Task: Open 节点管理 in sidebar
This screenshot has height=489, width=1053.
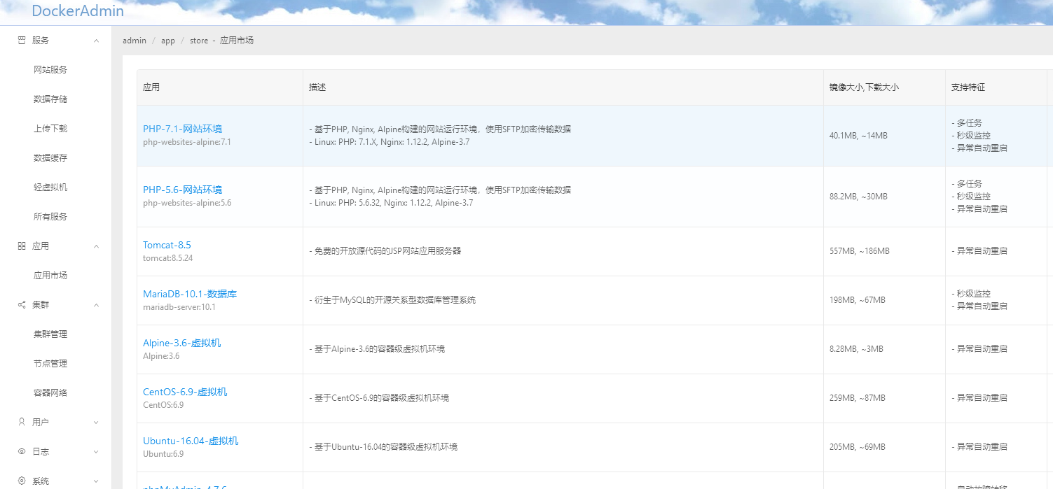Action: tap(50, 364)
